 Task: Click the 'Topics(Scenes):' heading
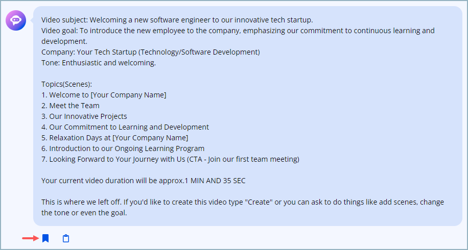pos(66,84)
